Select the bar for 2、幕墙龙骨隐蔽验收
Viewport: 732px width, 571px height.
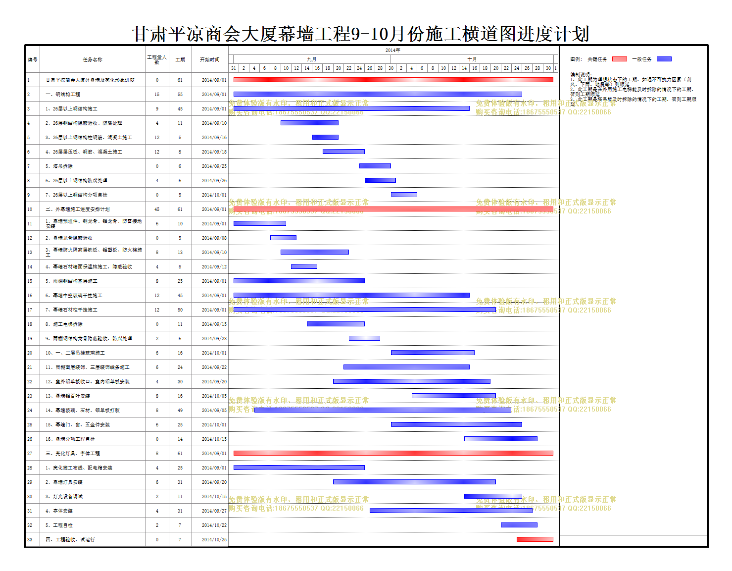tap(283, 238)
